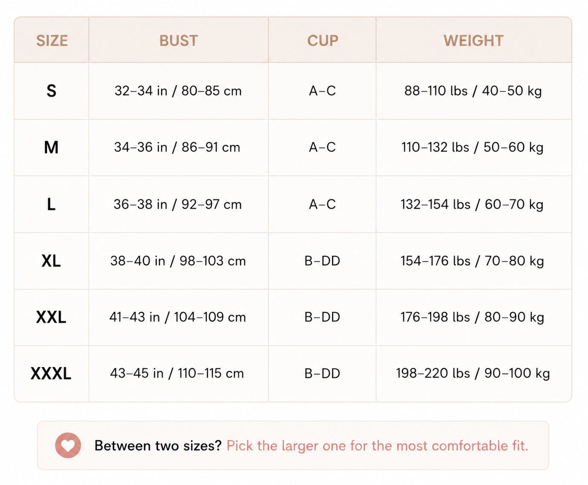Select the XL size row label

tap(52, 261)
